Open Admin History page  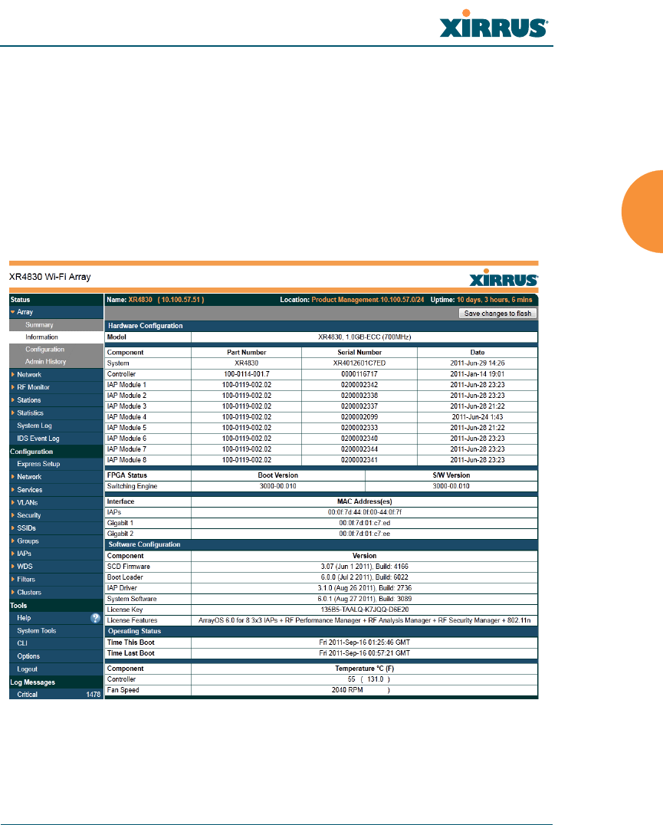coord(46,361)
